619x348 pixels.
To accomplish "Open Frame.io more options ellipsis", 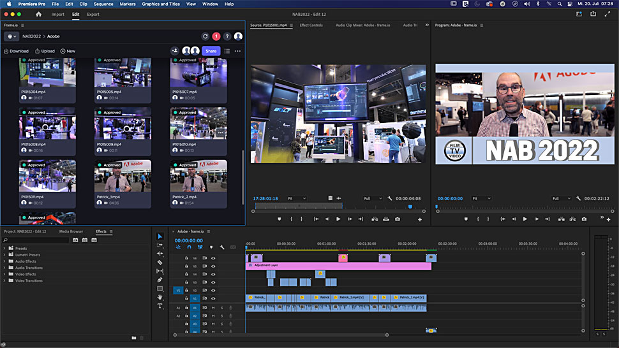I will [x=237, y=51].
